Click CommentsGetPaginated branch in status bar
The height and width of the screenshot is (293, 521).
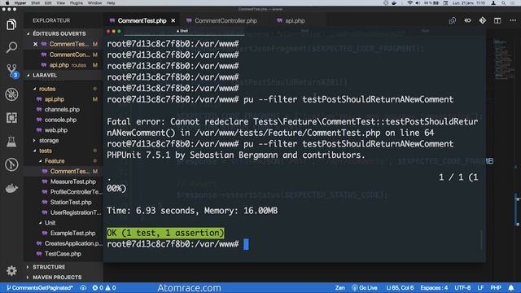point(39,287)
